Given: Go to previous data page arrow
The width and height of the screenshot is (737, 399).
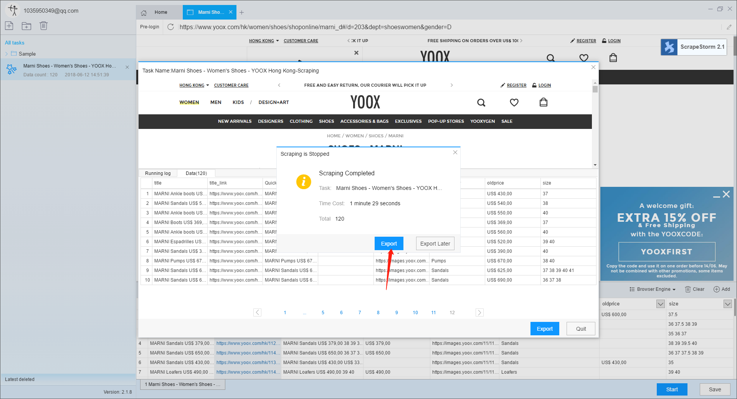Looking at the screenshot, I should click(258, 312).
